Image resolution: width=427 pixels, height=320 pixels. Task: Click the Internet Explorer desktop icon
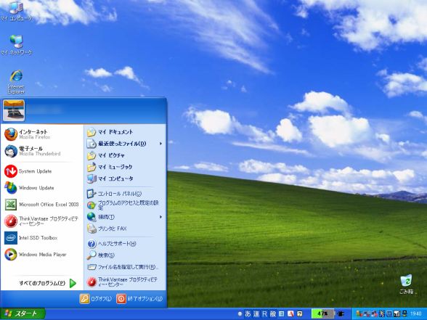point(16,81)
